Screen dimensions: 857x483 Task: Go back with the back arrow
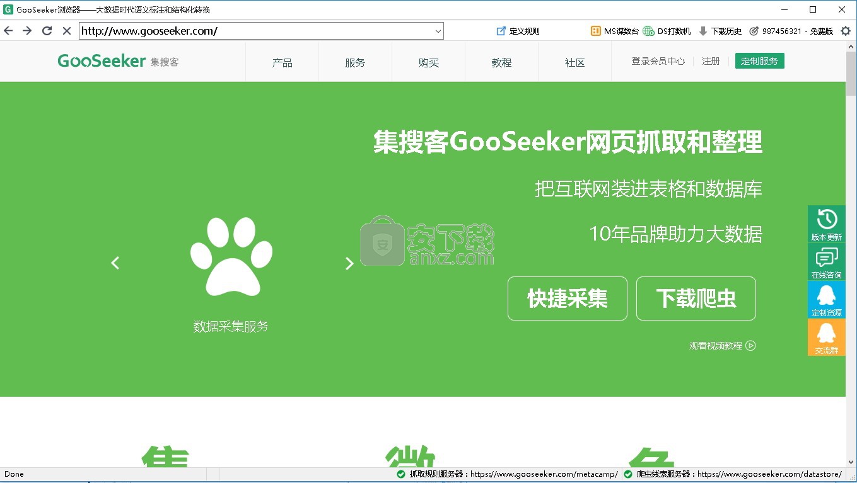pyautogui.click(x=8, y=31)
